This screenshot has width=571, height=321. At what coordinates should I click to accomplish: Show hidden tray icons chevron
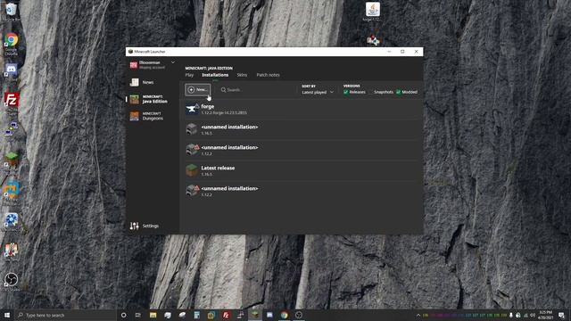pyautogui.click(x=418, y=315)
